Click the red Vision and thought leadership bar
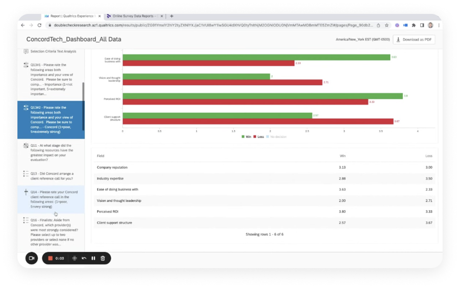 click(x=222, y=82)
